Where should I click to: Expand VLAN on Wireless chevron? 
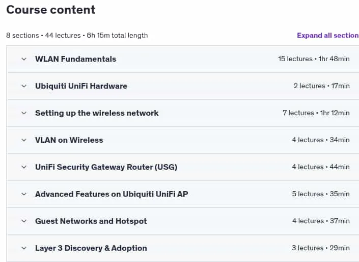click(24, 140)
